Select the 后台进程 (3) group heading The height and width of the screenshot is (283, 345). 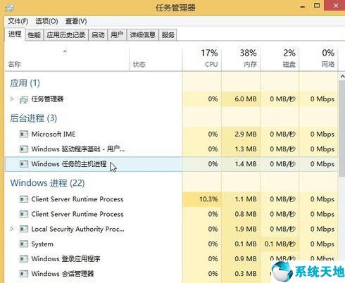[x=33, y=118]
